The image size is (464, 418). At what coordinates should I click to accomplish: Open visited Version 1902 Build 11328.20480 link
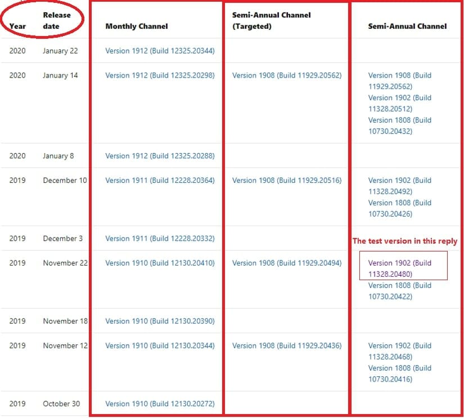tap(400, 269)
